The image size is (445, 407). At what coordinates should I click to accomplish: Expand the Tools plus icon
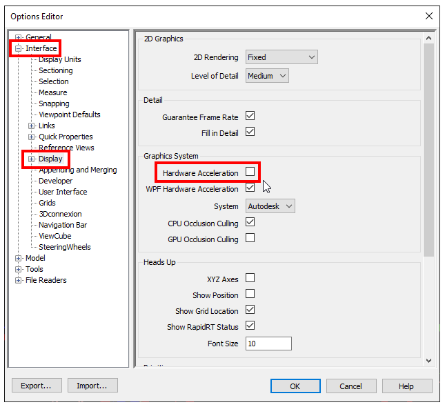(x=18, y=269)
